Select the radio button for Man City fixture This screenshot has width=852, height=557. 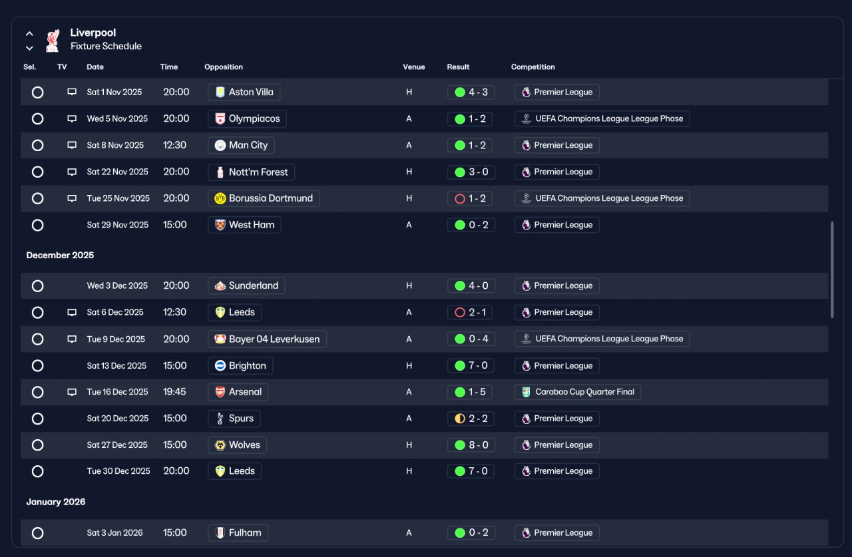[38, 146]
